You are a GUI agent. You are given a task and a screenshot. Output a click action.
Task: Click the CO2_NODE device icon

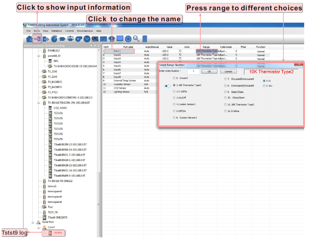pos(50,108)
